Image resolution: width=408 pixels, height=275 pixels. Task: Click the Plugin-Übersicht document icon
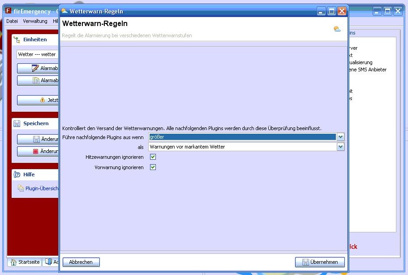(x=21, y=188)
